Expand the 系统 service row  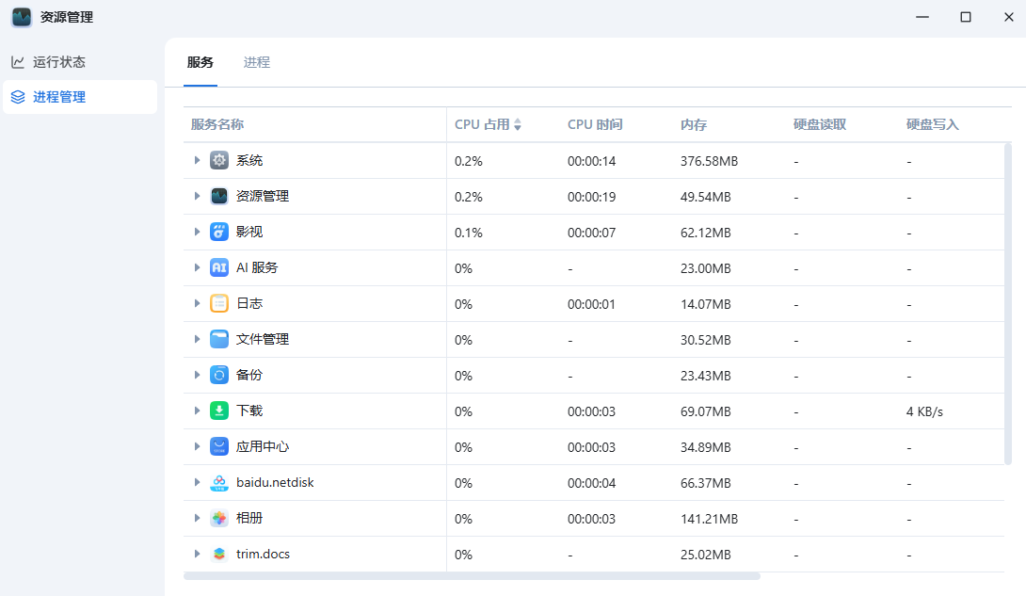(197, 161)
